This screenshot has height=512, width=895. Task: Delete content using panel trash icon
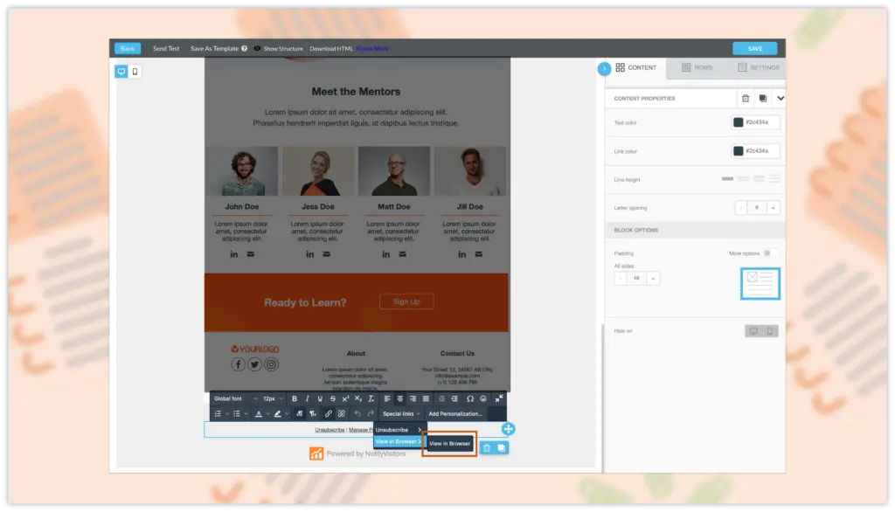point(745,99)
